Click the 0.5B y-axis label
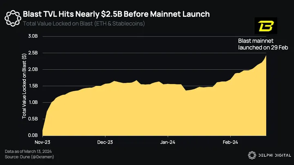The height and width of the screenshot is (165, 294). (x=33, y=119)
